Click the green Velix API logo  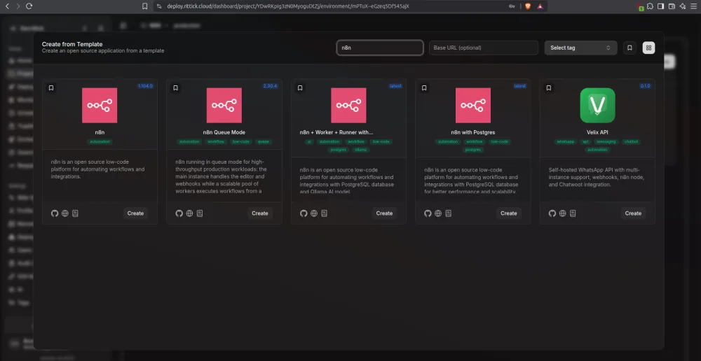click(598, 106)
